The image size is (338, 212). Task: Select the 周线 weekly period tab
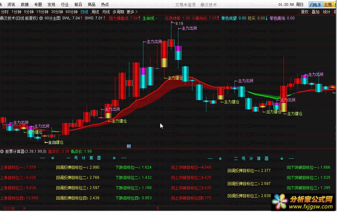click(x=95, y=12)
